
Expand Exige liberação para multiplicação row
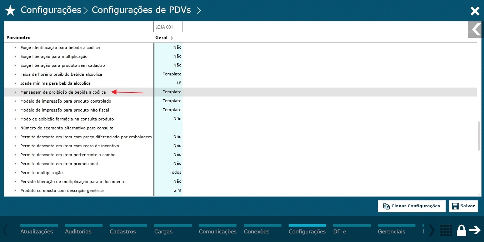click(15, 56)
